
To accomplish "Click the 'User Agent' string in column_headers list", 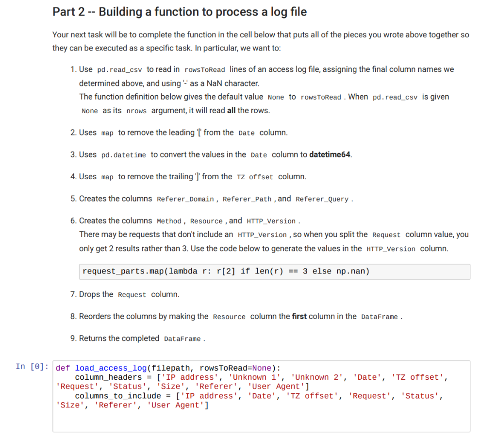I will (x=274, y=386).
